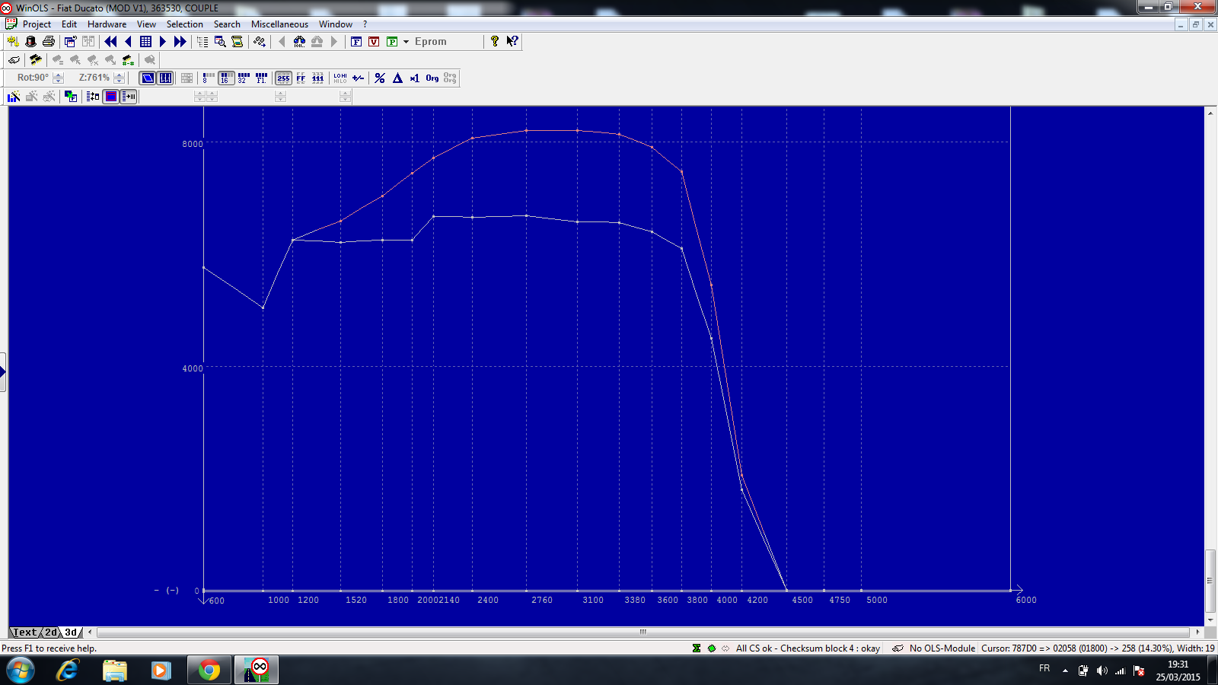
Task: Click the percent display icon
Action: (380, 78)
